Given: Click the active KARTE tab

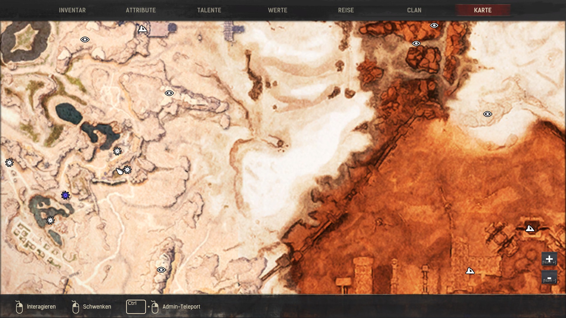Looking at the screenshot, I should click(483, 10).
